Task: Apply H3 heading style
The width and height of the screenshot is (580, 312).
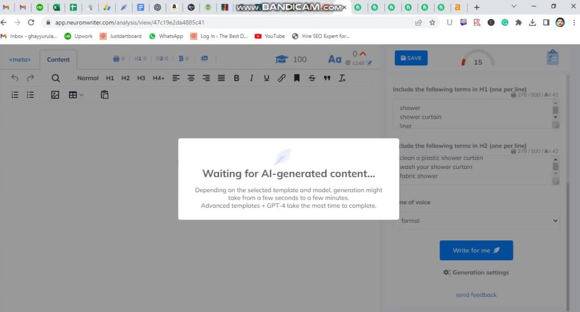Action: (141, 78)
